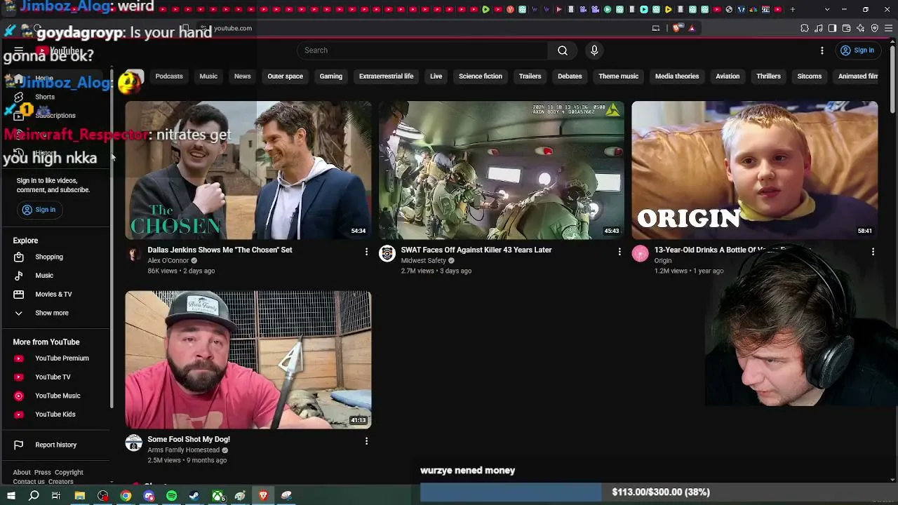
Task: Select the Gaming category chip
Action: pos(331,76)
